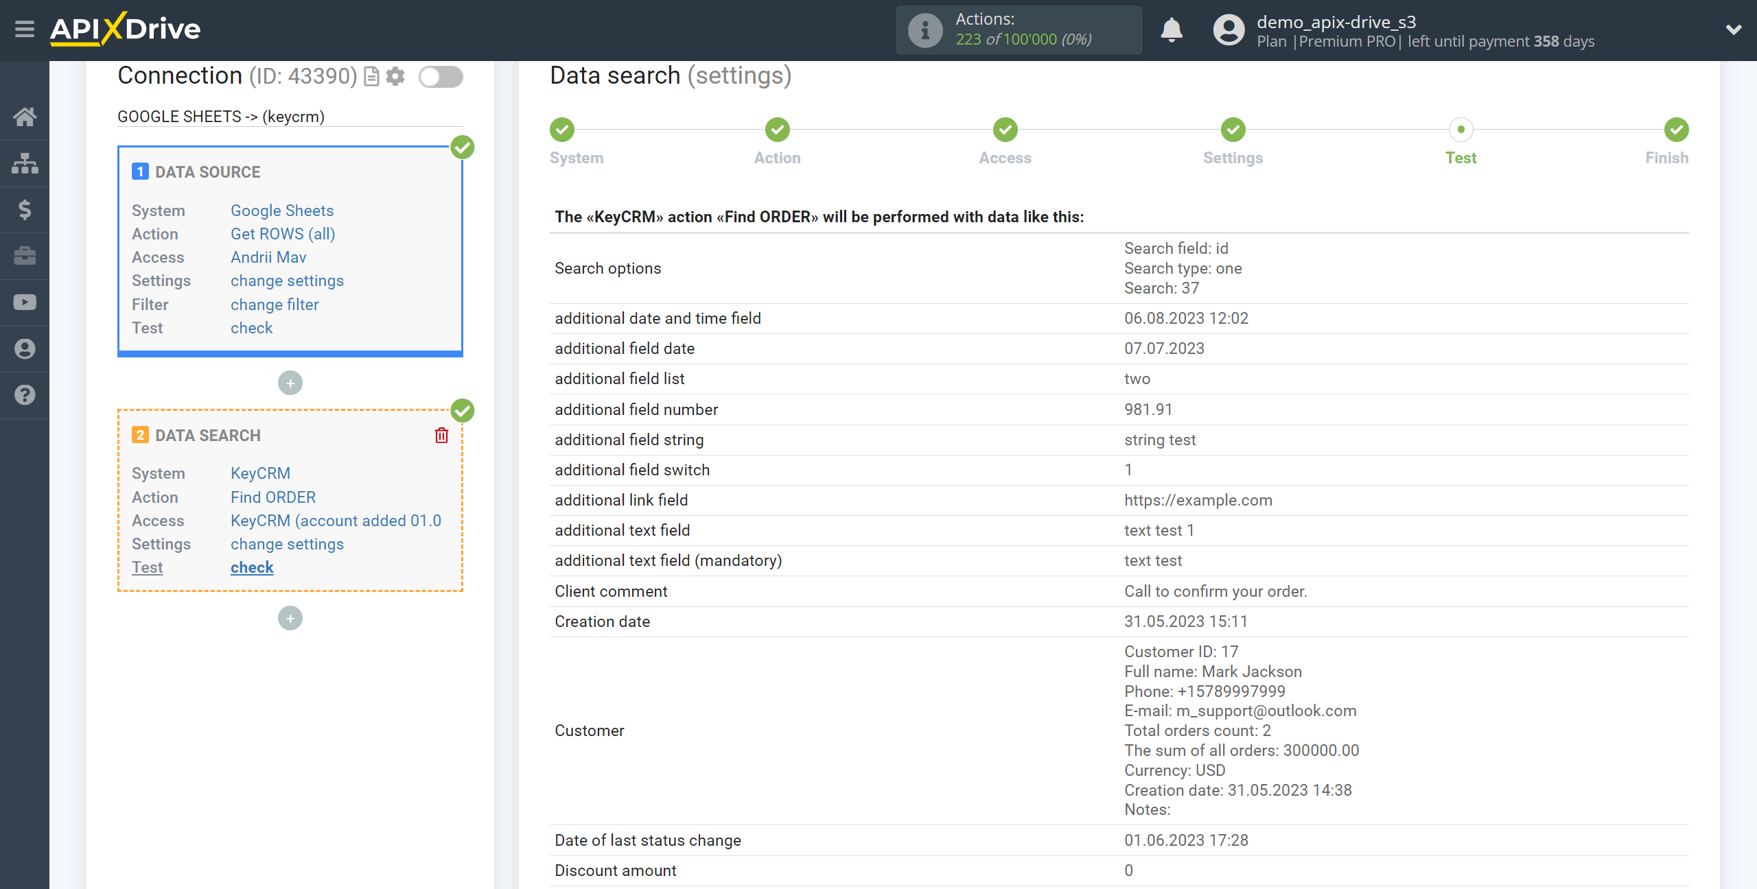Expand the account dropdown chevron
This screenshot has width=1757, height=889.
point(1734,29)
